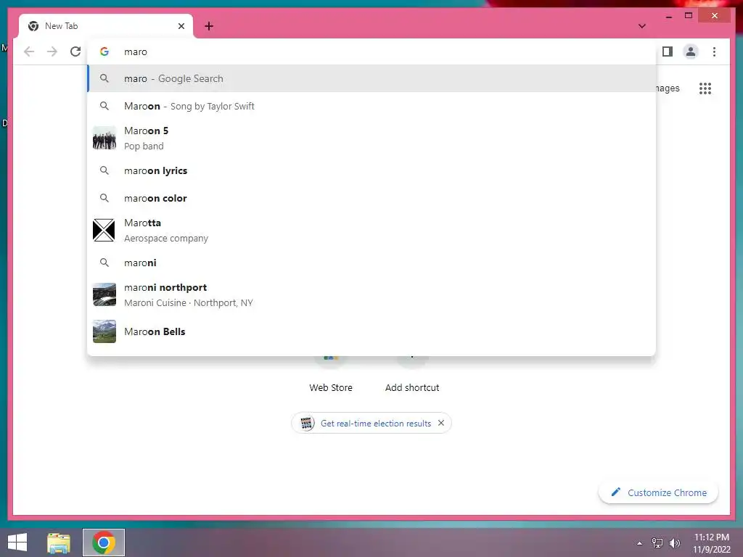Pick the 'maroon lyrics' suggestion
The width and height of the screenshot is (743, 557).
click(371, 170)
